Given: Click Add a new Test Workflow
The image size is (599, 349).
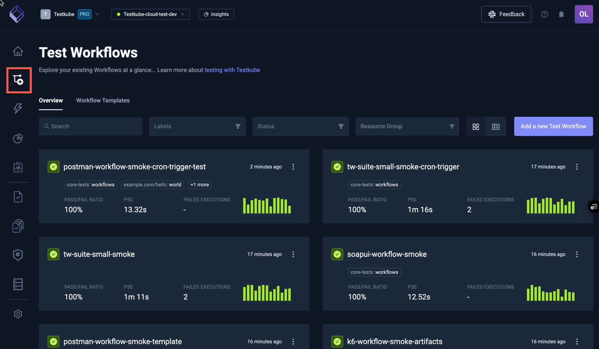Looking at the screenshot, I should (553, 126).
